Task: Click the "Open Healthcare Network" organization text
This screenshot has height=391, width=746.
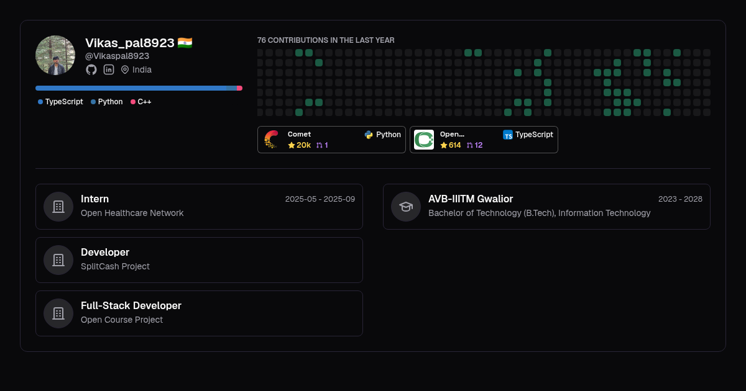Action: 132,213
